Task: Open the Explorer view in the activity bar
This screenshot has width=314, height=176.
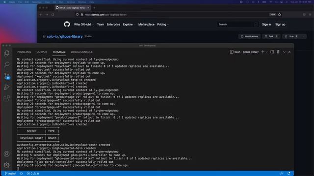Action: click(6, 53)
